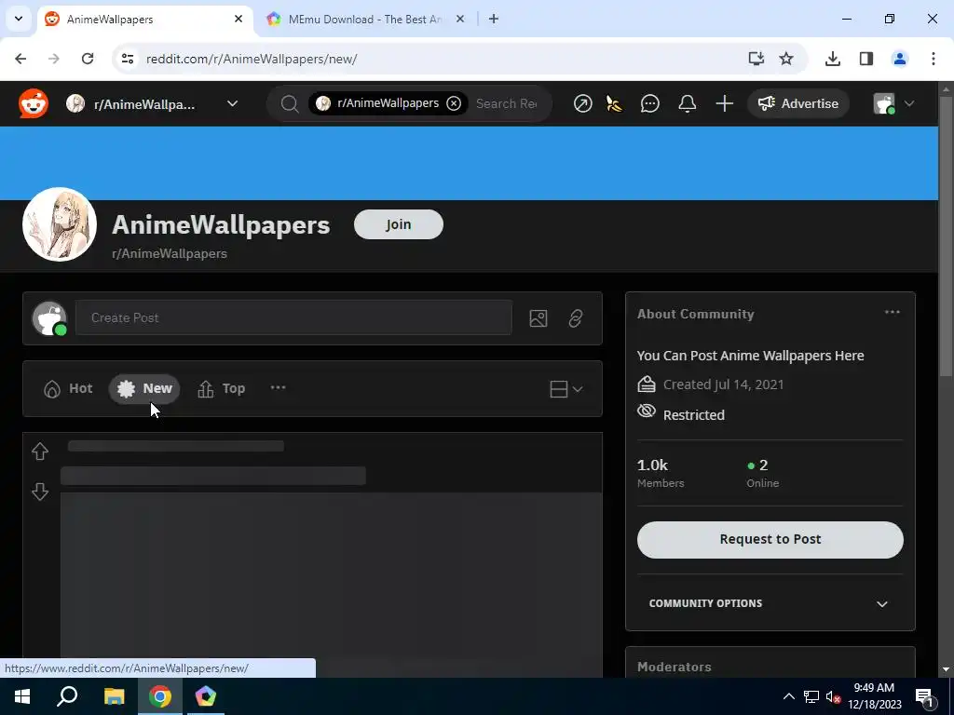The width and height of the screenshot is (954, 715).
Task: Click the taskbar clock and date
Action: pos(874,696)
